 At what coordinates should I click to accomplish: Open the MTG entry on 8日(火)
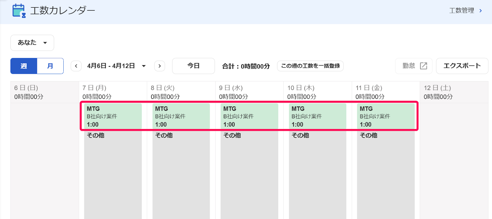[181, 116]
